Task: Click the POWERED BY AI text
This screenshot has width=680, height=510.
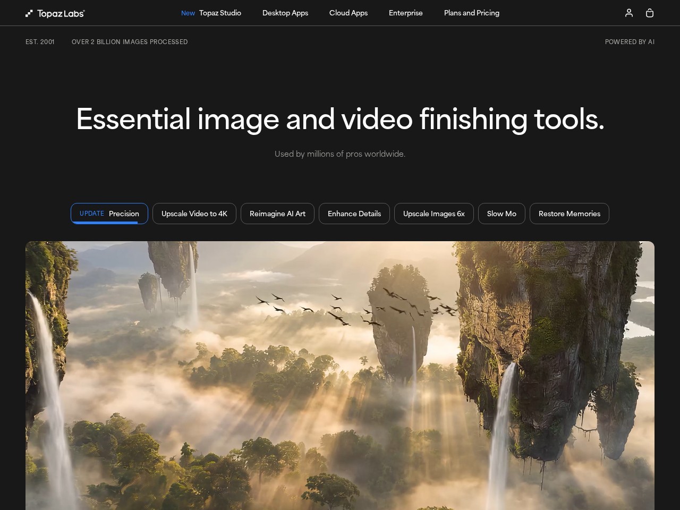Action: [x=630, y=41]
